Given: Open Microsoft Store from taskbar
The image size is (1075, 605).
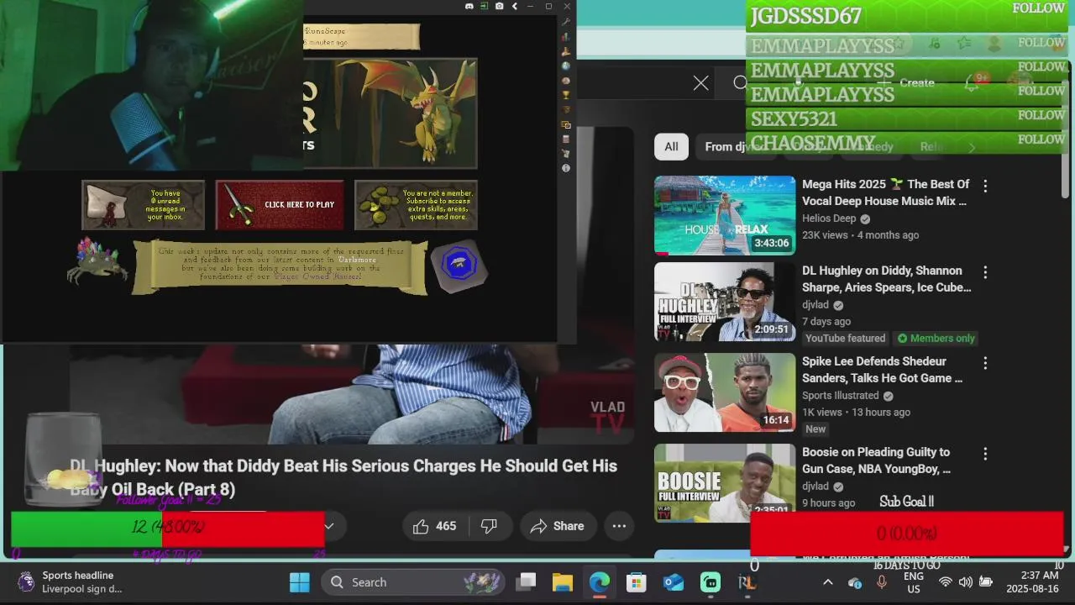Looking at the screenshot, I should tap(637, 581).
